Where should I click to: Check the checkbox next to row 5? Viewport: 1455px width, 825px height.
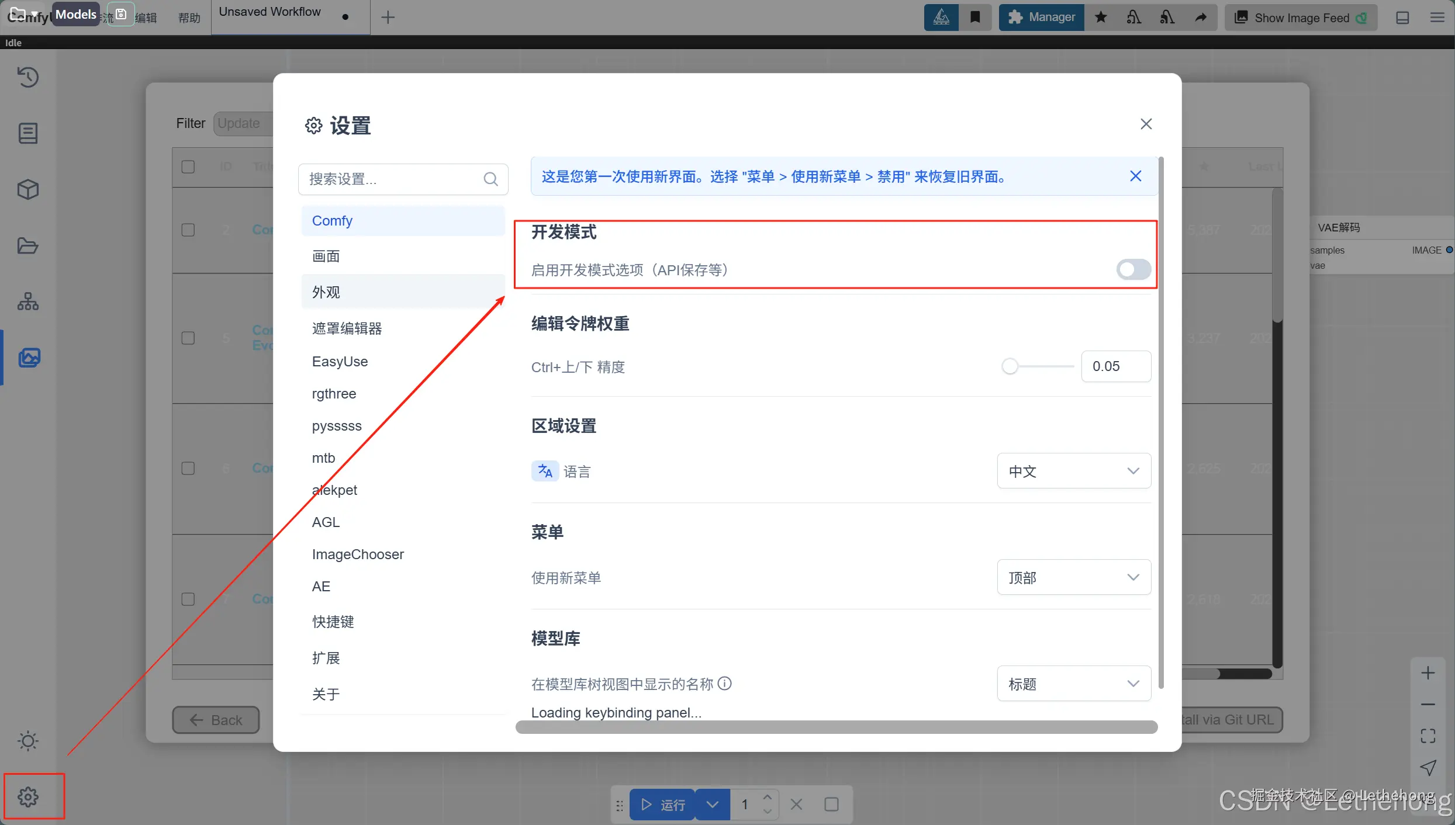(188, 337)
